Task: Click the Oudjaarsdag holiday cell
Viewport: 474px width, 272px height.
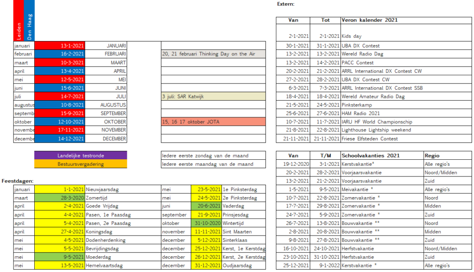Action: [243, 266]
